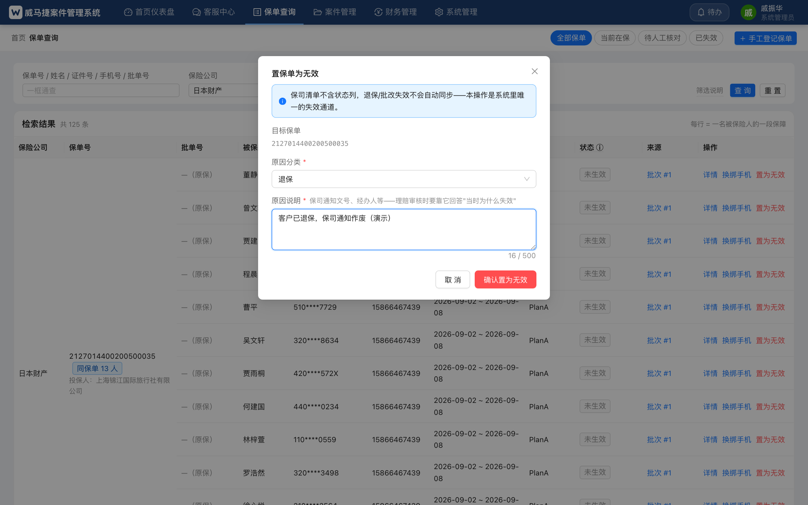Select the 已失效 filter pill
This screenshot has width=808, height=505.
point(706,38)
